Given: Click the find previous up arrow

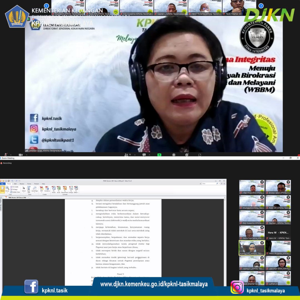Looking at the screenshot, I should click(x=224, y=184).
